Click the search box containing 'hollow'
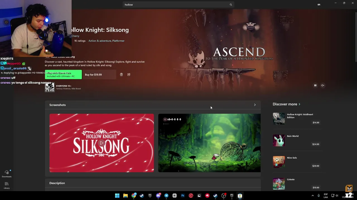 point(178,5)
